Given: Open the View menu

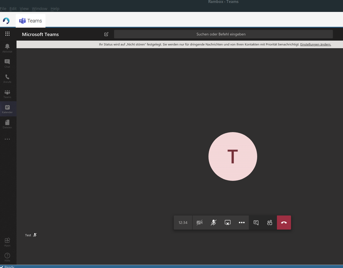Looking at the screenshot, I should [24, 9].
